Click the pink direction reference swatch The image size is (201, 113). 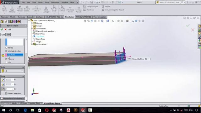coord(6,55)
